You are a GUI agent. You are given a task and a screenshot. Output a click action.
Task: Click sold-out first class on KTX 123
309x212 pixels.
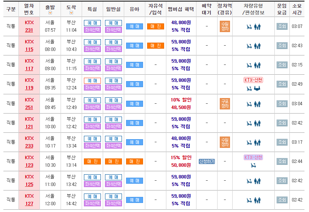click(93, 161)
